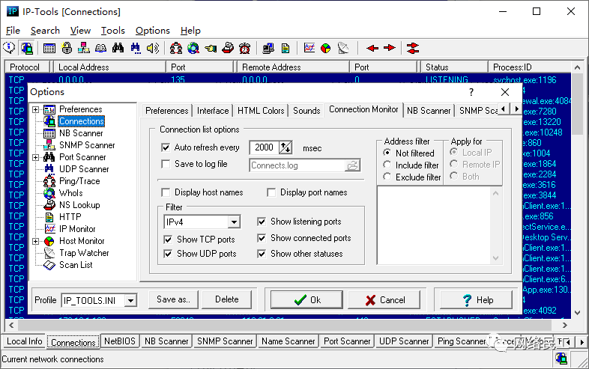Switch to Sounds tab in Options
Screen dimensions: 589x369
[306, 111]
